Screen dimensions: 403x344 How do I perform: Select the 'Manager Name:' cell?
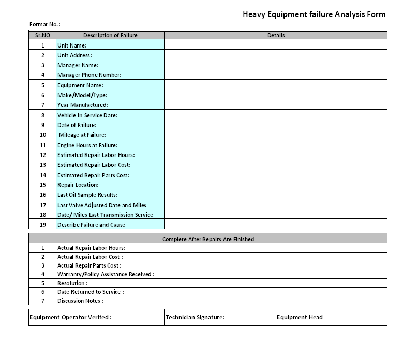(x=110, y=64)
